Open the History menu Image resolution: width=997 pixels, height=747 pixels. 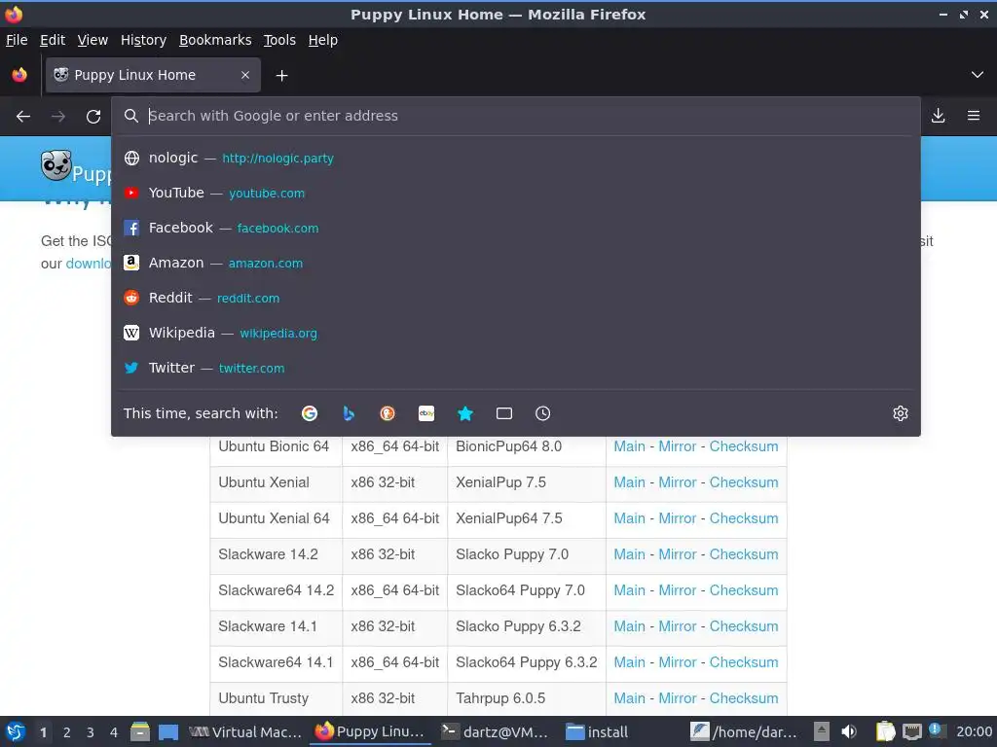[x=144, y=40]
